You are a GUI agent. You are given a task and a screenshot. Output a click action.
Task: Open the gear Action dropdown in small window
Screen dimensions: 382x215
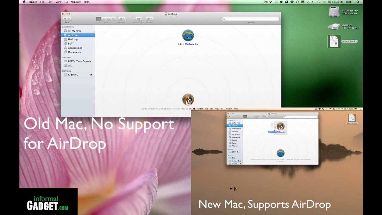point(260,116)
